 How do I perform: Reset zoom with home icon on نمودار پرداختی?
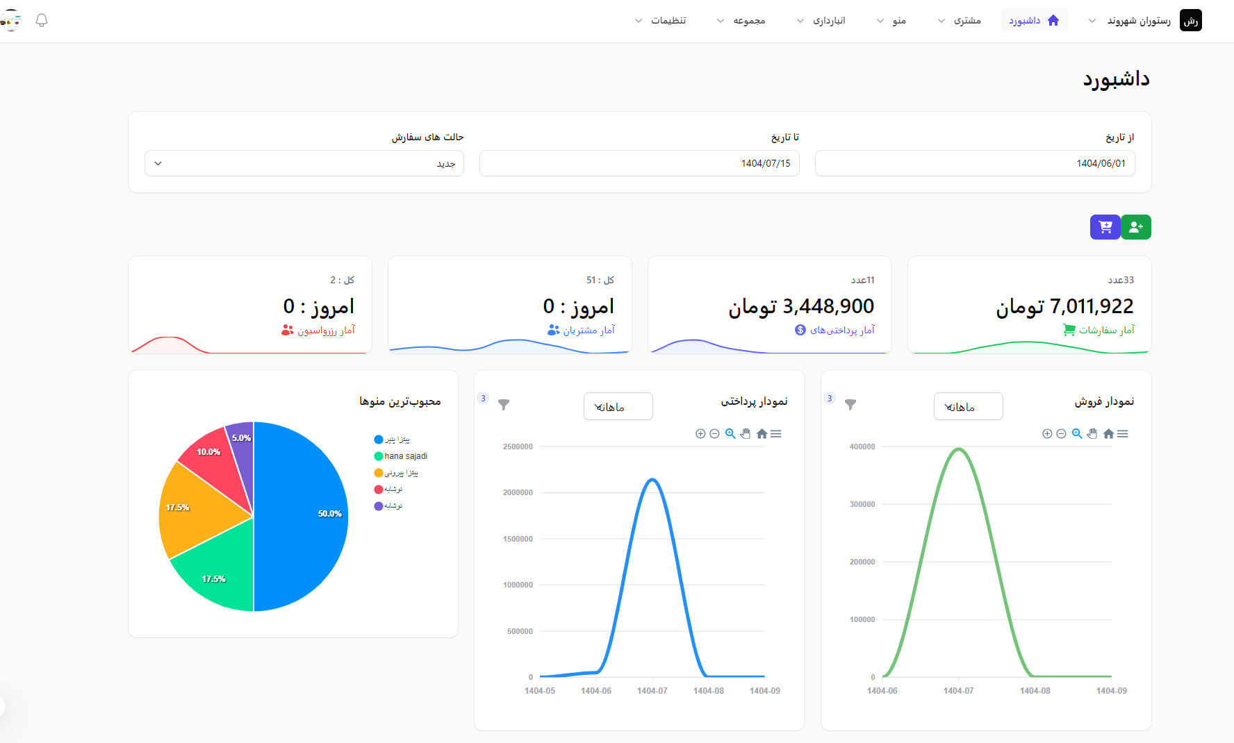click(x=762, y=434)
